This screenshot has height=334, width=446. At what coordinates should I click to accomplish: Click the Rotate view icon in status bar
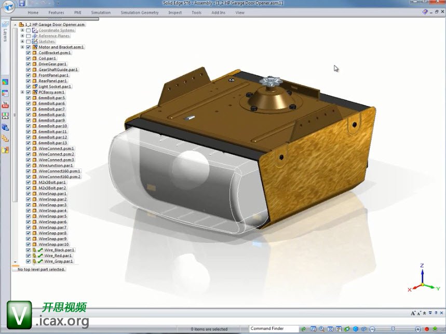coord(347,329)
